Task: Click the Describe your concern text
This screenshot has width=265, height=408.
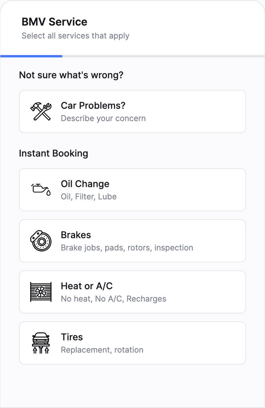Action: click(103, 118)
